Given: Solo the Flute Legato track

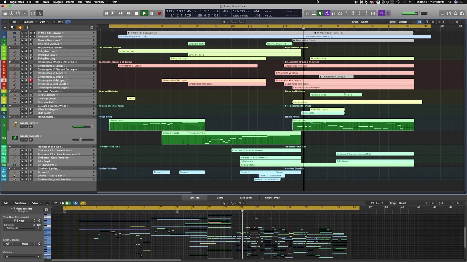Looking at the screenshot, I should [26, 113].
